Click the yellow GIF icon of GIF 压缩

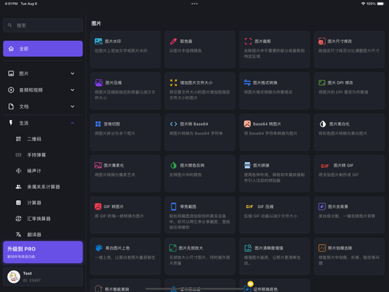tap(249, 207)
